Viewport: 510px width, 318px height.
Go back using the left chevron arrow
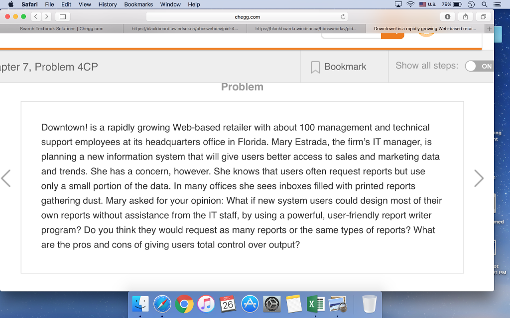[x=6, y=178]
